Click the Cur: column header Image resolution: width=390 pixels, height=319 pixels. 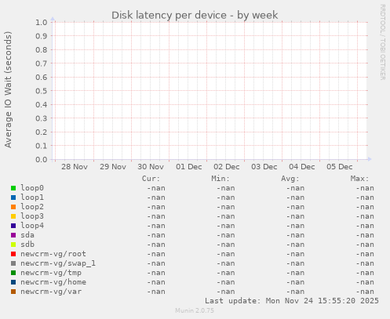point(151,179)
